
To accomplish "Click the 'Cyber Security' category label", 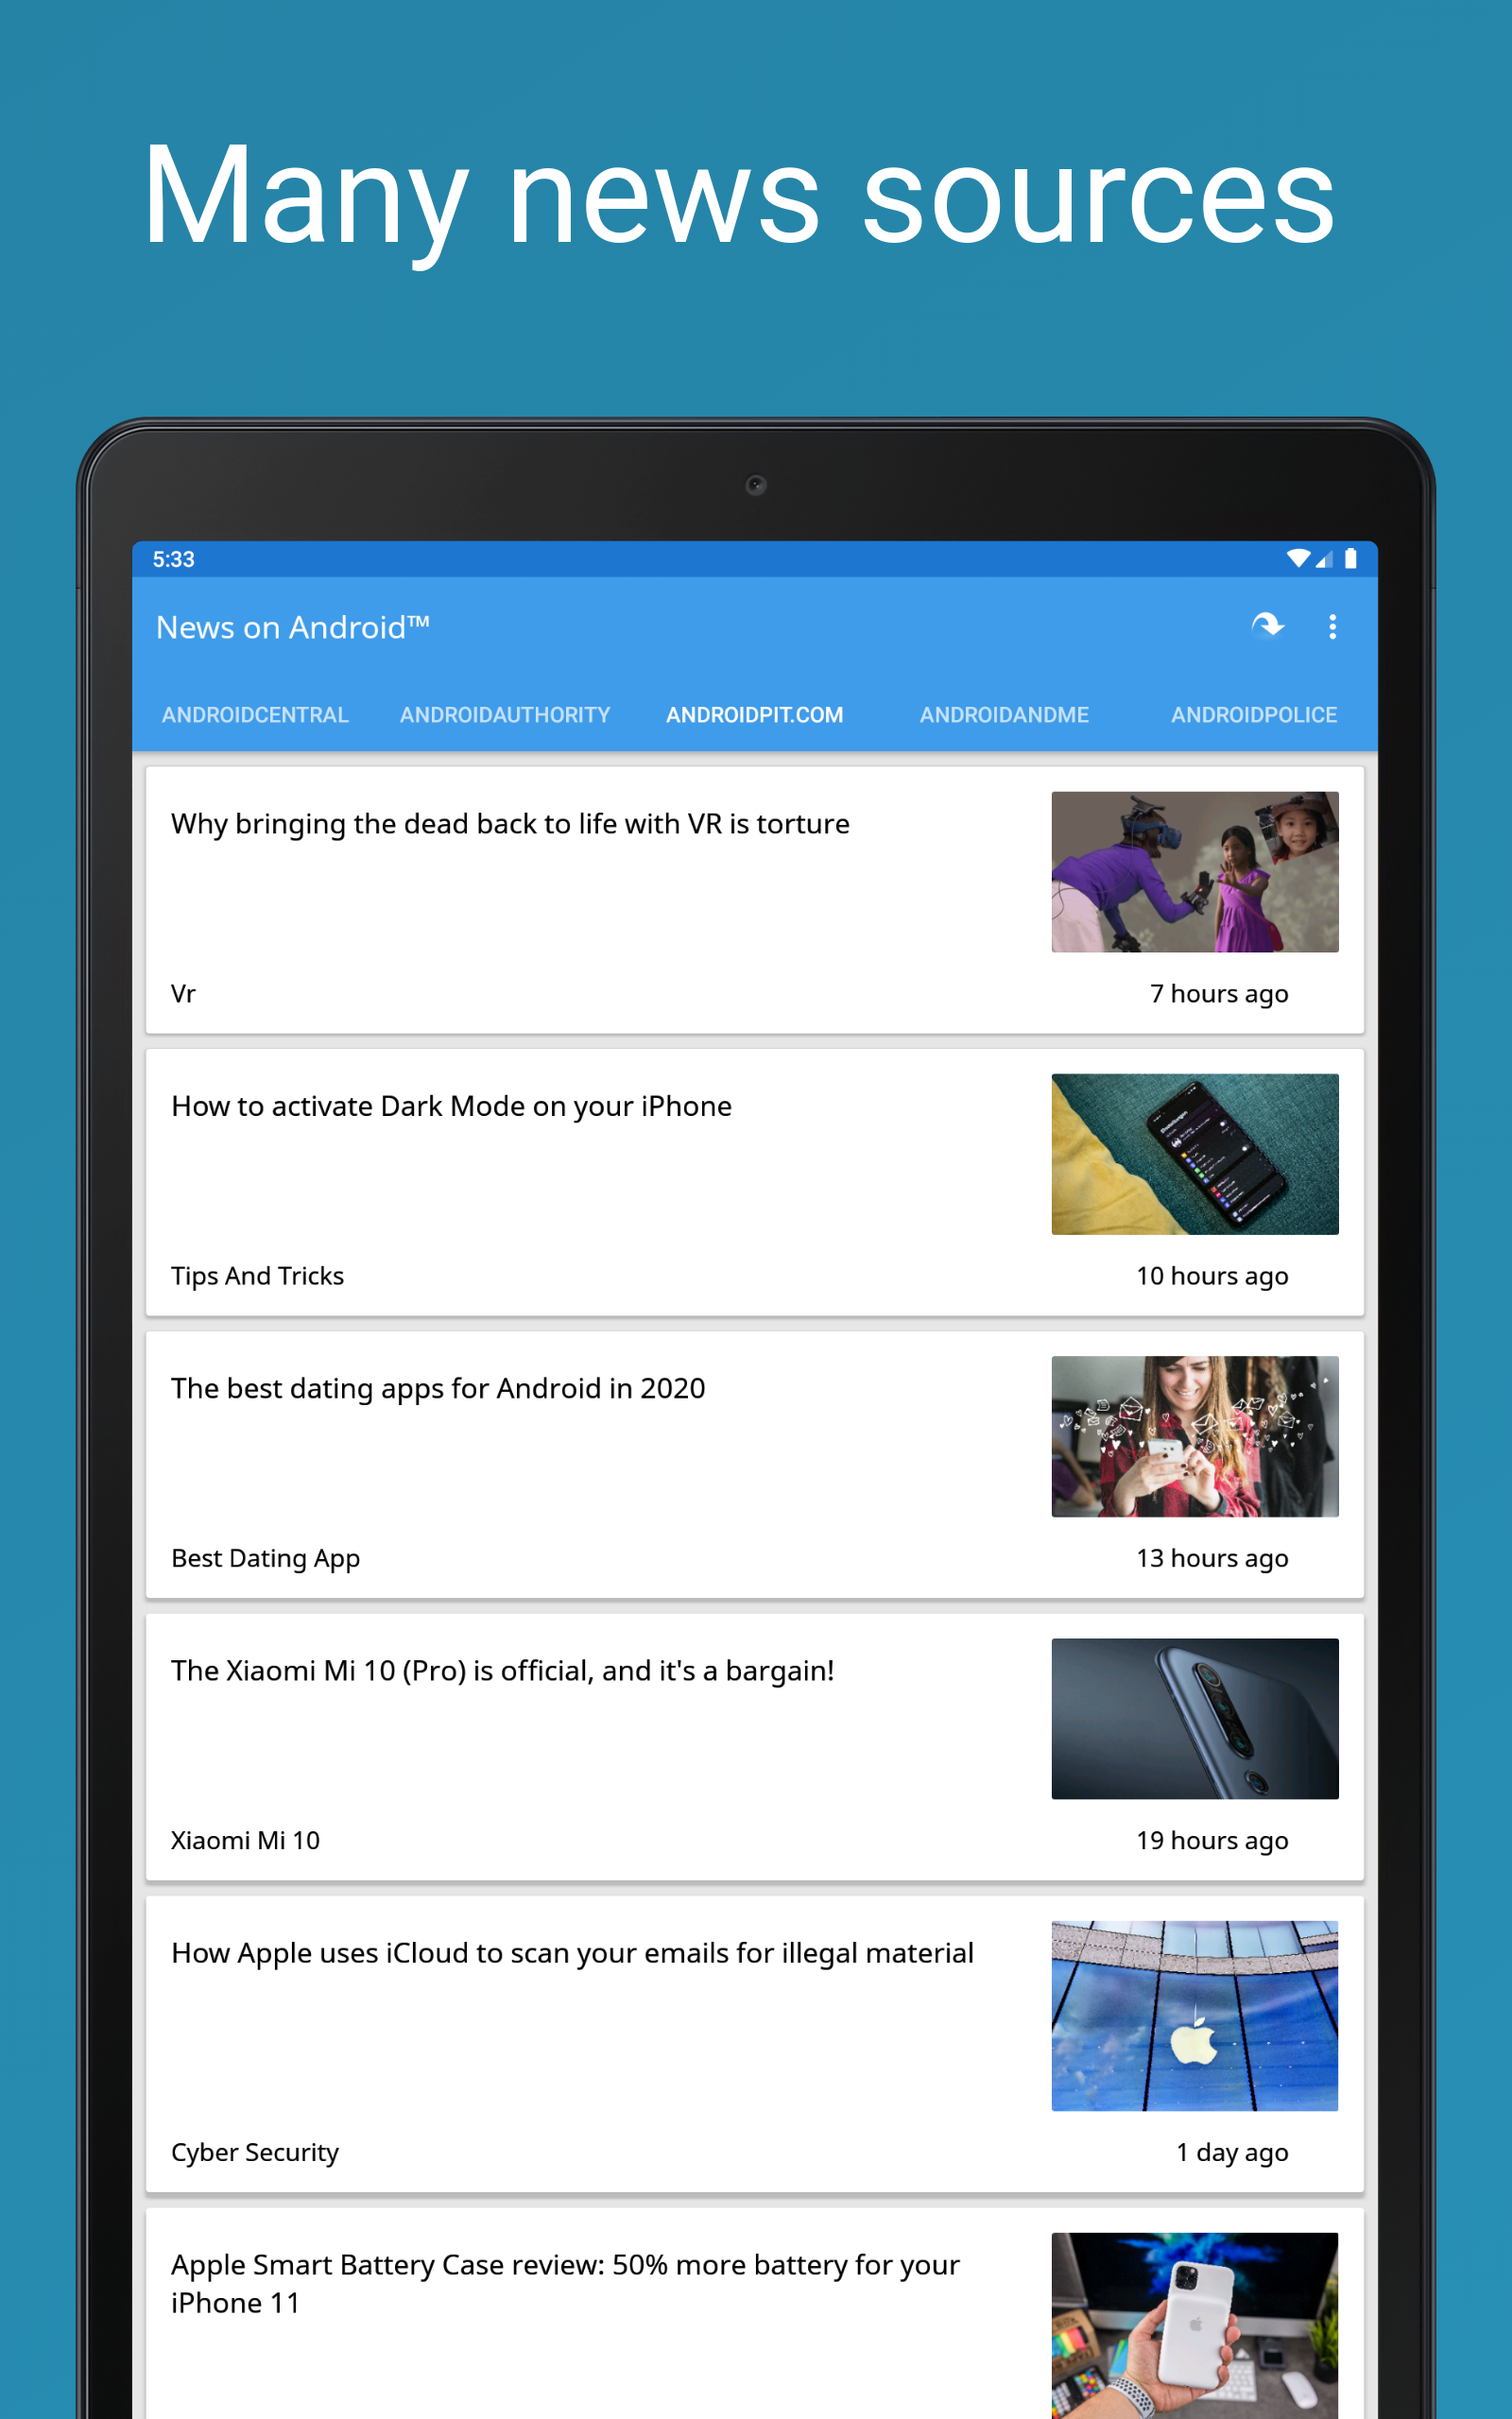I will [254, 2153].
